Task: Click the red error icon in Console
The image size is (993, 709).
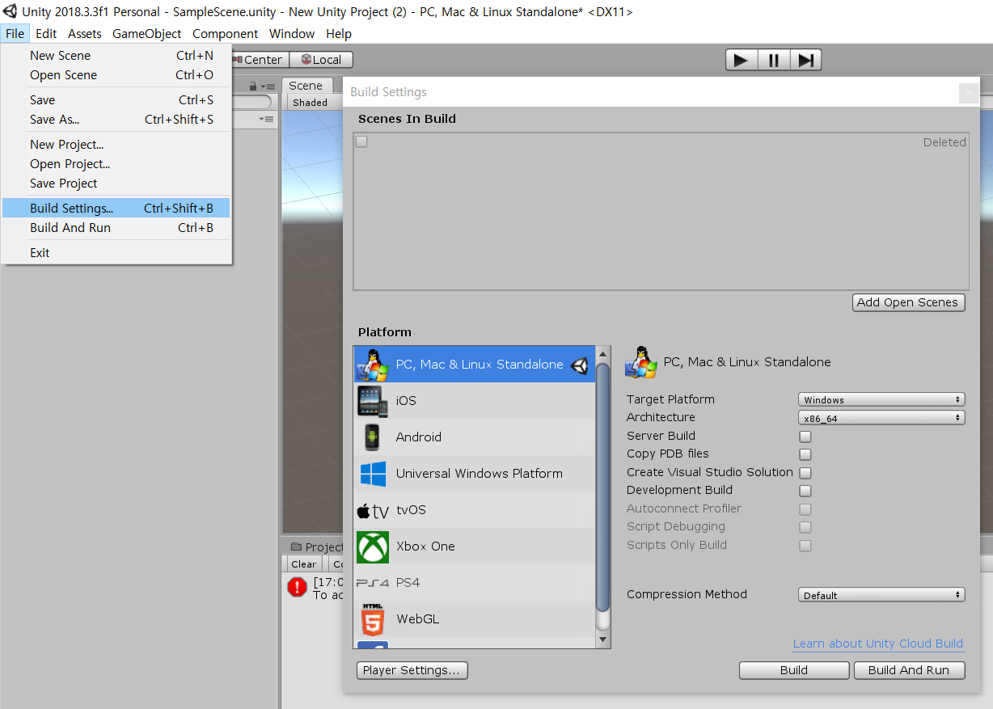Action: (297, 587)
